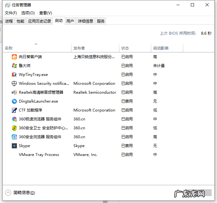Click the 360安全卫士 green icon
The height and width of the screenshot is (203, 217).
click(x=14, y=128)
